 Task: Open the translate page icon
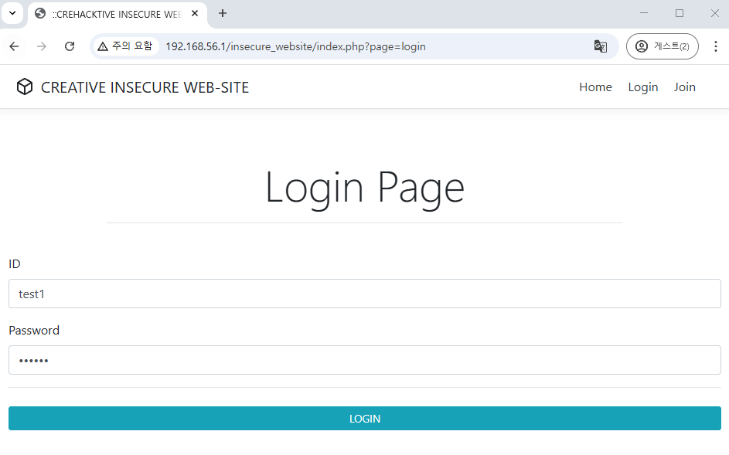point(601,46)
